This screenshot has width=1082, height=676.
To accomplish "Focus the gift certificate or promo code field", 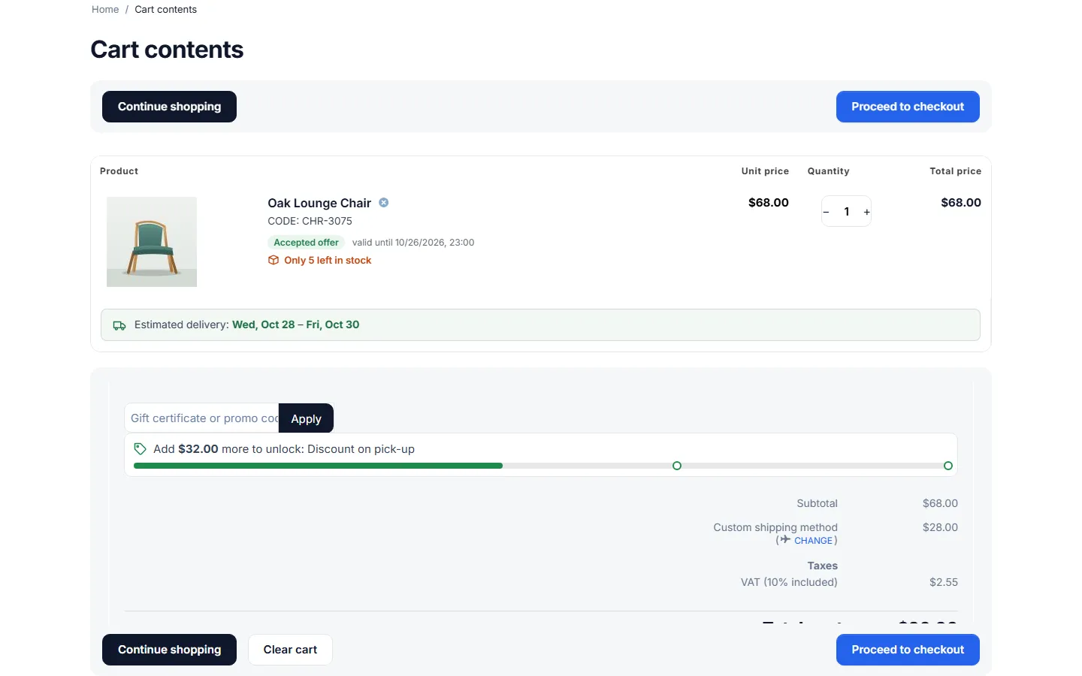I will (x=201, y=418).
